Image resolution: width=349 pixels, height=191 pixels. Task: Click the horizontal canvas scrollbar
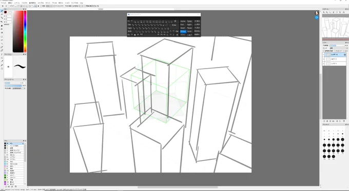[178, 187]
